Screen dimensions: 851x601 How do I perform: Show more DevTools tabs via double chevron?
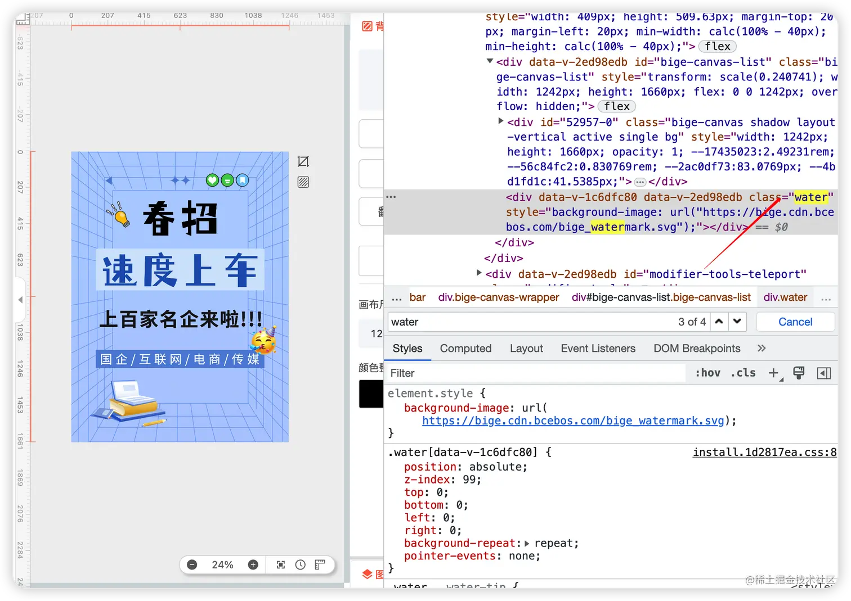click(x=762, y=349)
